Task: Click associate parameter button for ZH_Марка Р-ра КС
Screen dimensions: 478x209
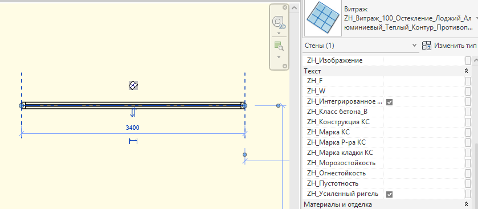Action: 468,142
